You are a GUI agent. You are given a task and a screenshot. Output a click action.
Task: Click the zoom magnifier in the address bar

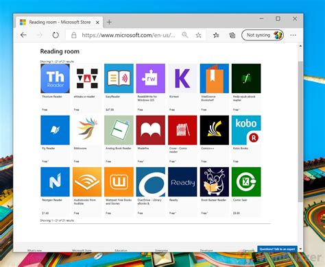185,35
